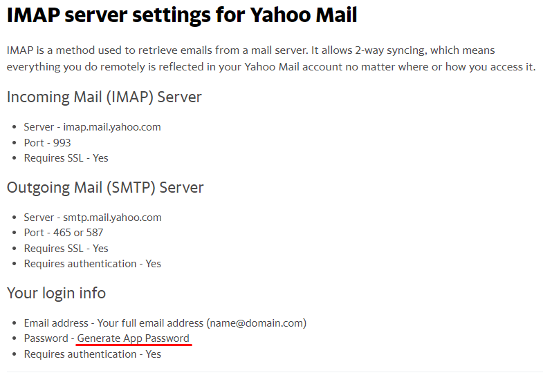The image size is (552, 375).
Task: Click the horizontal divider at the page bottom
Action: [x=276, y=372]
